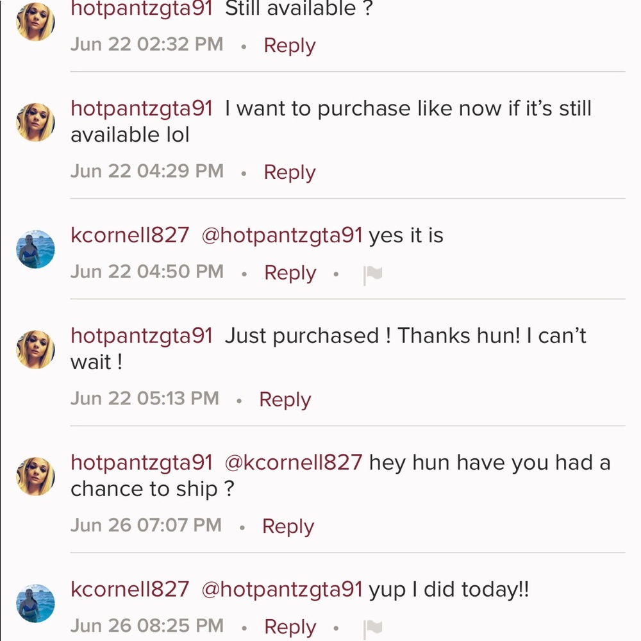The height and width of the screenshot is (641, 641).
Task: Report kcornell827's shipping confirmation comment
Action: (374, 626)
